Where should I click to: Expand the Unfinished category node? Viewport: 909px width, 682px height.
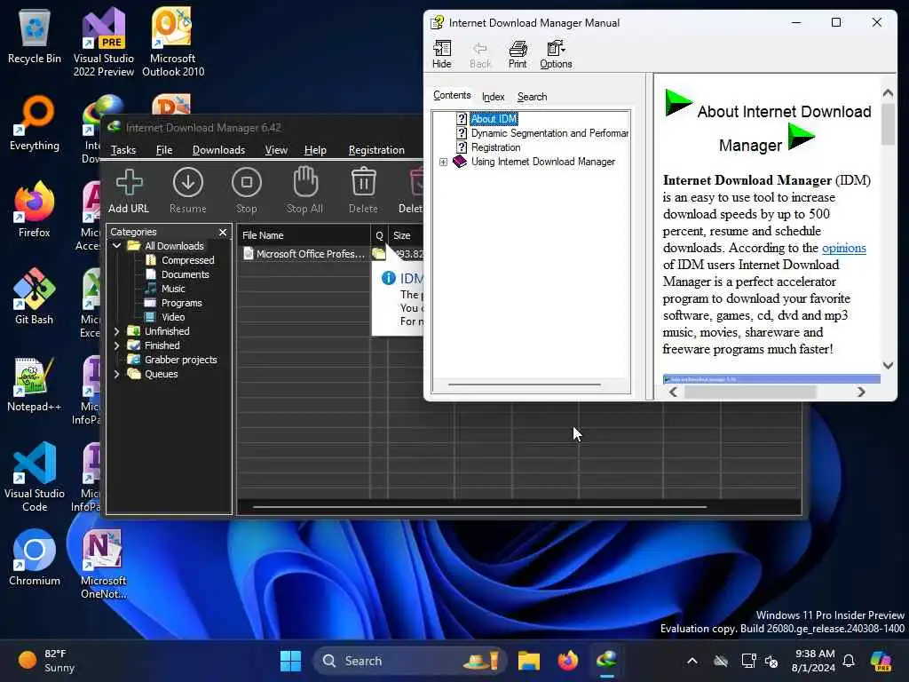tap(116, 331)
